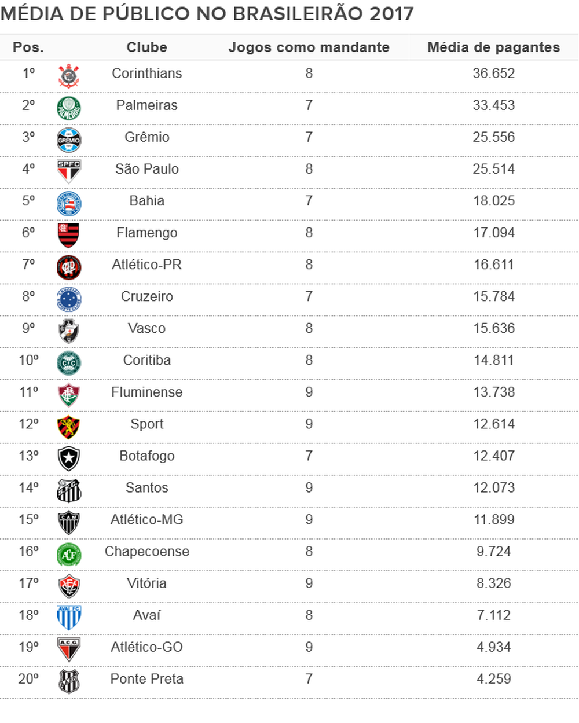
Task: Click Corinthians average attendance 36.652
Action: pyautogui.click(x=493, y=74)
